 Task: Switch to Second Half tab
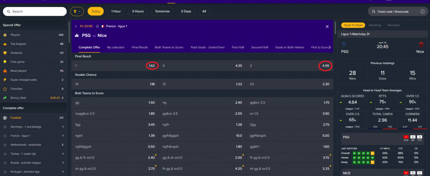click(260, 47)
